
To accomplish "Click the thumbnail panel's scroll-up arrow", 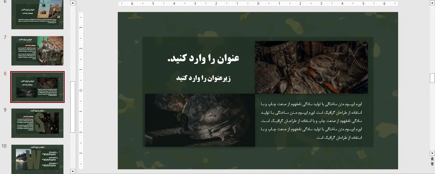I will 73,3.
